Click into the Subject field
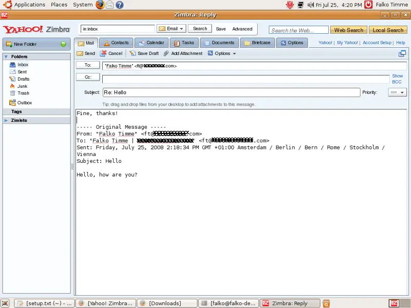Viewport: 411px width, 308px height. pos(232,92)
